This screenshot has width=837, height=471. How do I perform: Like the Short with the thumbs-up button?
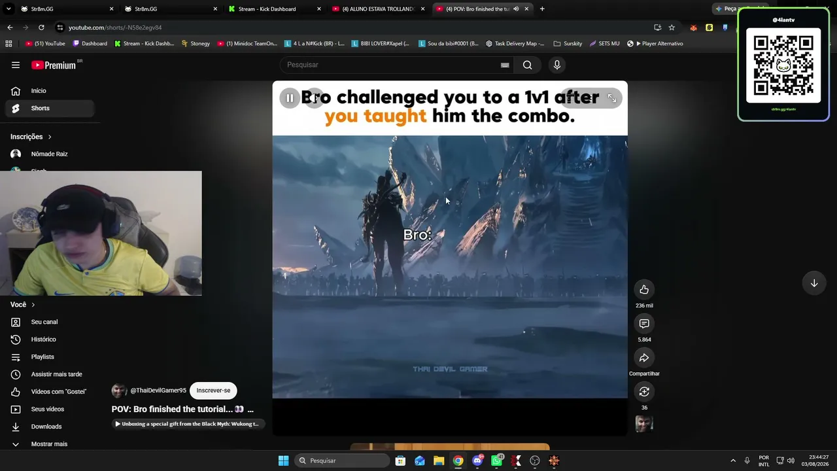tap(644, 289)
